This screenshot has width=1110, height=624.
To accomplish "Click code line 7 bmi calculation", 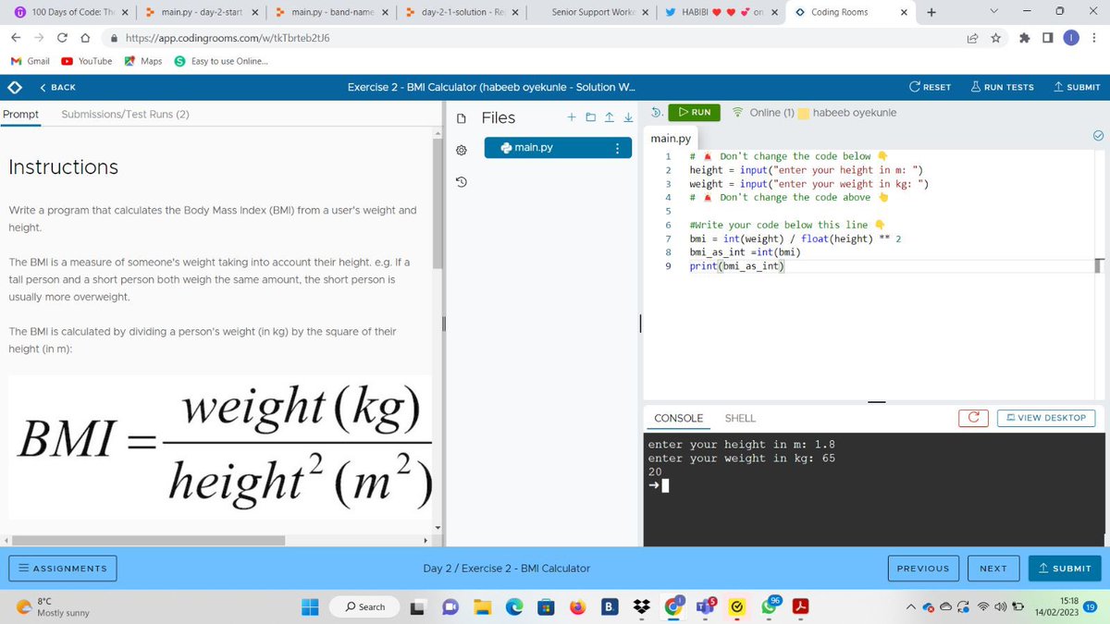I will click(795, 239).
